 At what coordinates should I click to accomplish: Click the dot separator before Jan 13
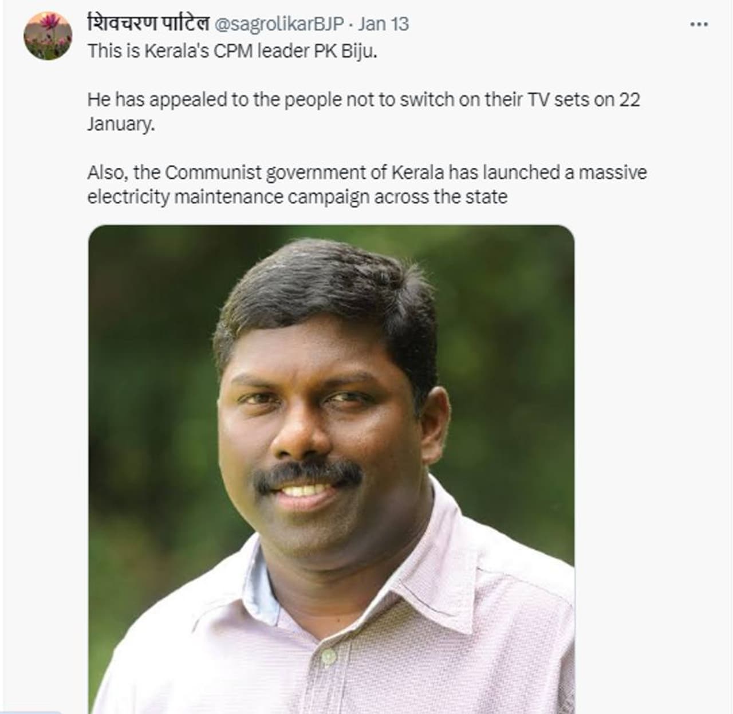tap(351, 25)
